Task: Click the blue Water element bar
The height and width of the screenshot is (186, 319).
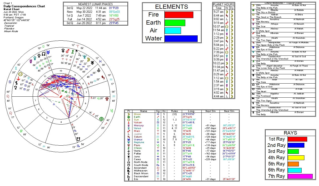Action: (x=181, y=39)
